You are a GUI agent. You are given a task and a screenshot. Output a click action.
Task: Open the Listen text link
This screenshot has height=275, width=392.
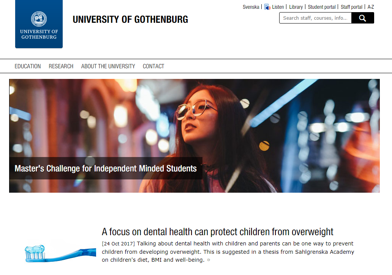click(278, 7)
